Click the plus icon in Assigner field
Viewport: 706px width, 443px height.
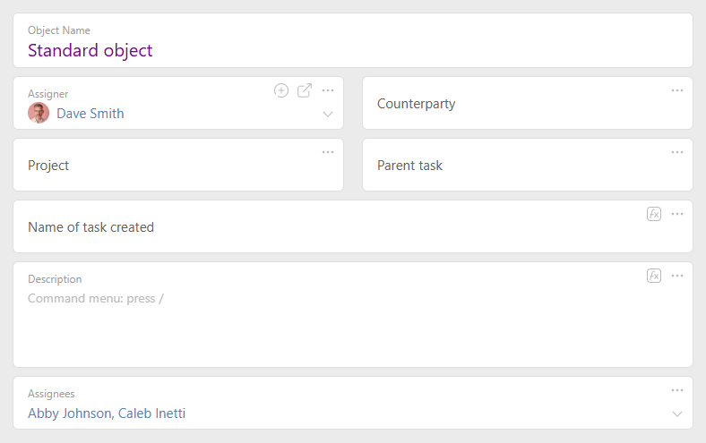click(x=281, y=90)
